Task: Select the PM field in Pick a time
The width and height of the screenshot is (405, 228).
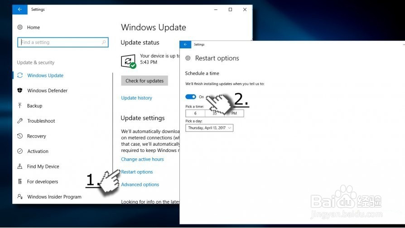Action: point(234,113)
